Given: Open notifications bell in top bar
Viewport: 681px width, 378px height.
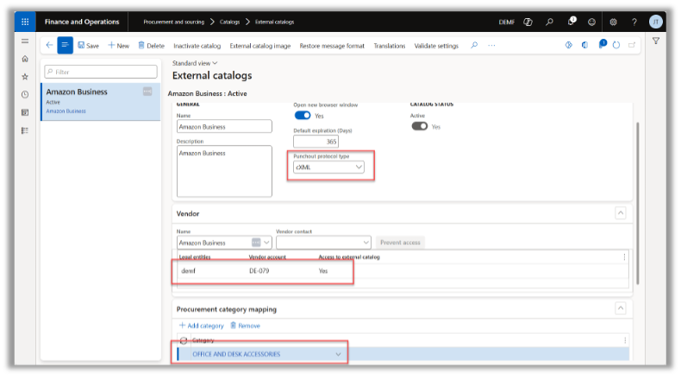Looking at the screenshot, I should coord(571,22).
